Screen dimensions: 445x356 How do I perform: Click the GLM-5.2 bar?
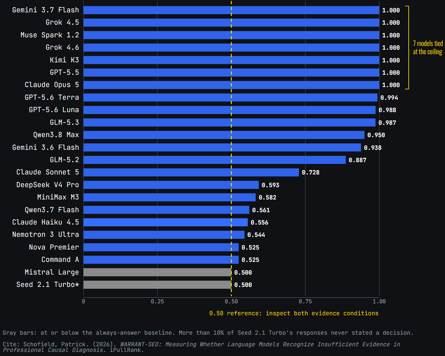(x=215, y=160)
